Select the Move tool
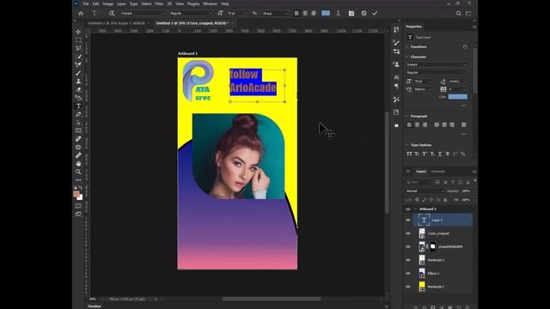The width and height of the screenshot is (550, 309). click(x=78, y=32)
